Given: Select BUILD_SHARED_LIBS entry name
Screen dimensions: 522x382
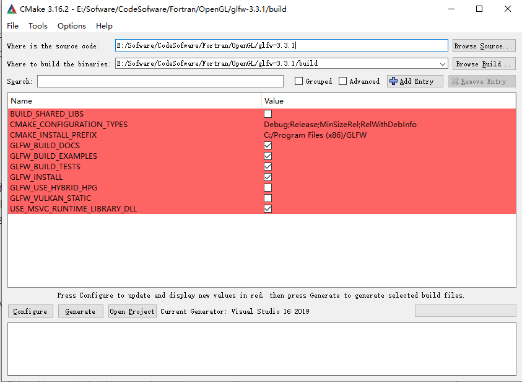Looking at the screenshot, I should (47, 113).
